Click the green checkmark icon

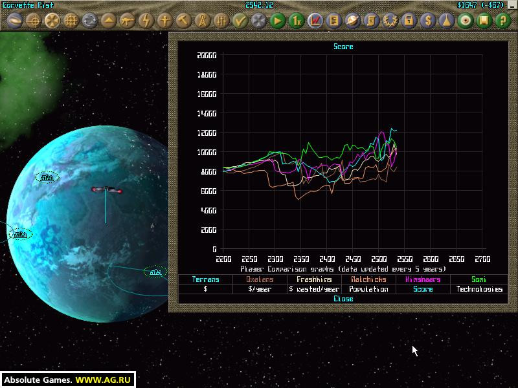click(240, 21)
